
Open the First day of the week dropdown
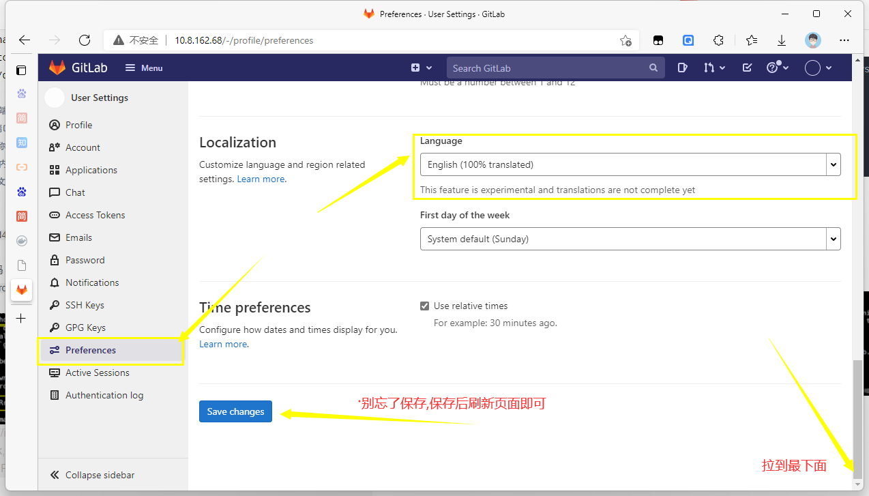(x=630, y=239)
